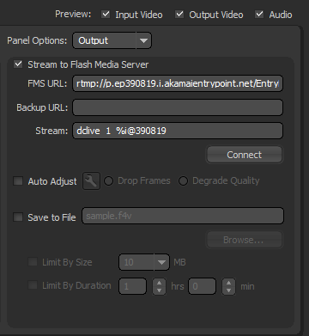
Task: Open the Panel Options dropdown
Action: [112, 40]
